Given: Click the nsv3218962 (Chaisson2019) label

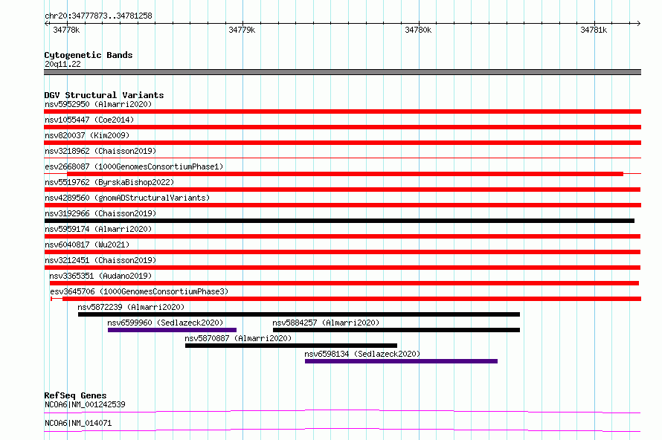Looking at the screenshot, I should click(100, 151).
